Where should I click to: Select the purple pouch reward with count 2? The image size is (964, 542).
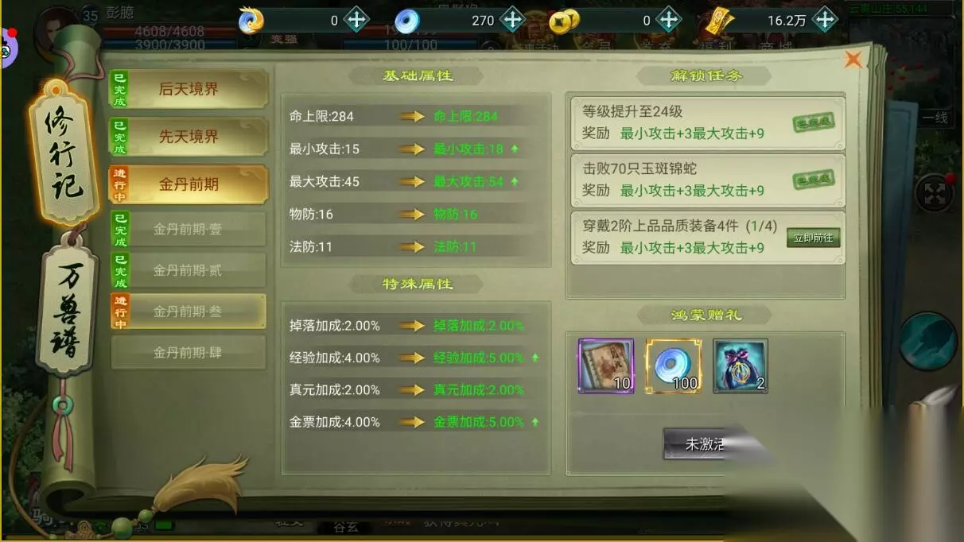[x=740, y=366]
